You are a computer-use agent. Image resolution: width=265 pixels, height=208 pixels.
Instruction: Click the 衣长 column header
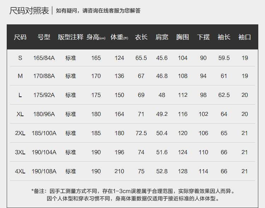pos(141,37)
